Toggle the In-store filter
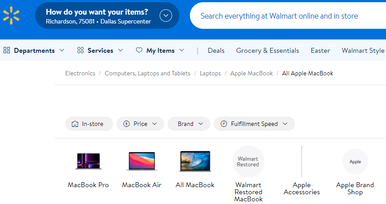Image resolution: width=386 pixels, height=204 pixels. pyautogui.click(x=88, y=124)
